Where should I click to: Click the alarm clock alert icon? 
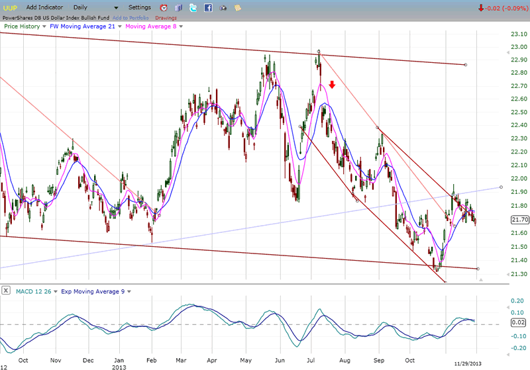pos(164,7)
